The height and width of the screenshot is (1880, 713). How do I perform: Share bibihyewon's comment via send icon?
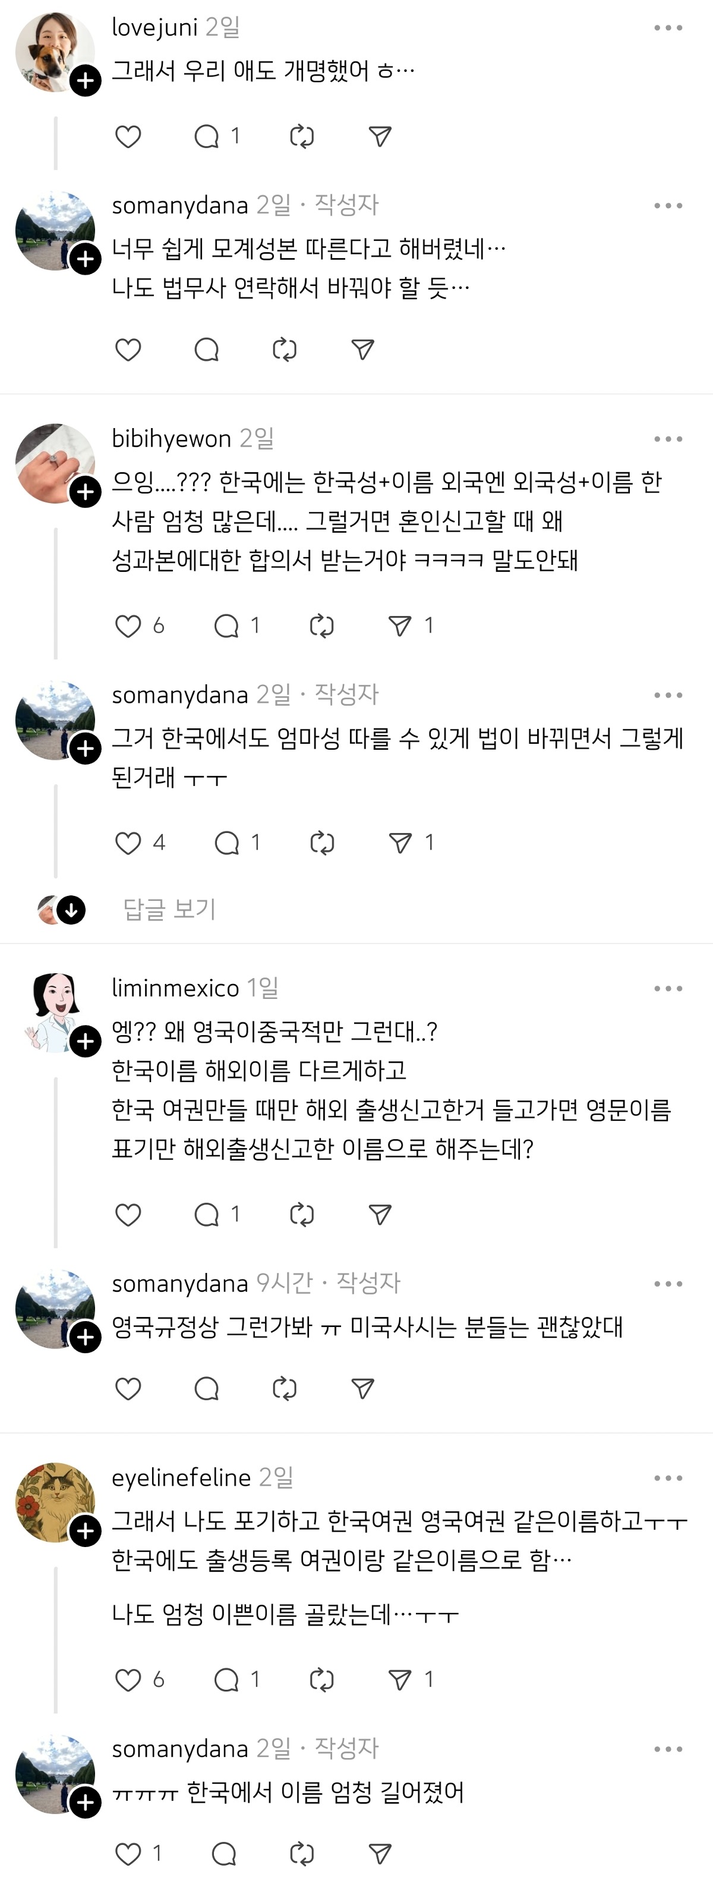pos(399,625)
